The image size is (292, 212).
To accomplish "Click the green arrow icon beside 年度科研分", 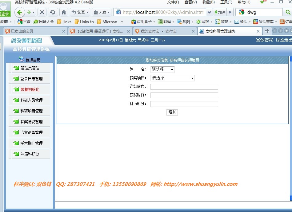I will tap(16, 154).
